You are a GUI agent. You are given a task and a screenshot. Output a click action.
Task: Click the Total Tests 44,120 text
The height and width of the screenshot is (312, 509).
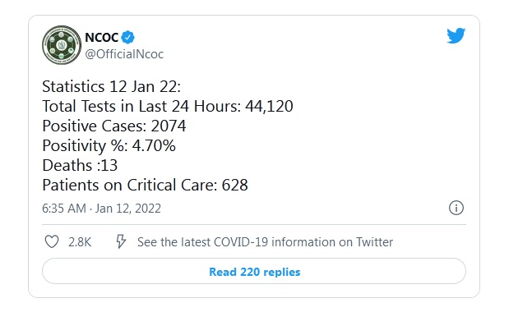click(x=168, y=106)
